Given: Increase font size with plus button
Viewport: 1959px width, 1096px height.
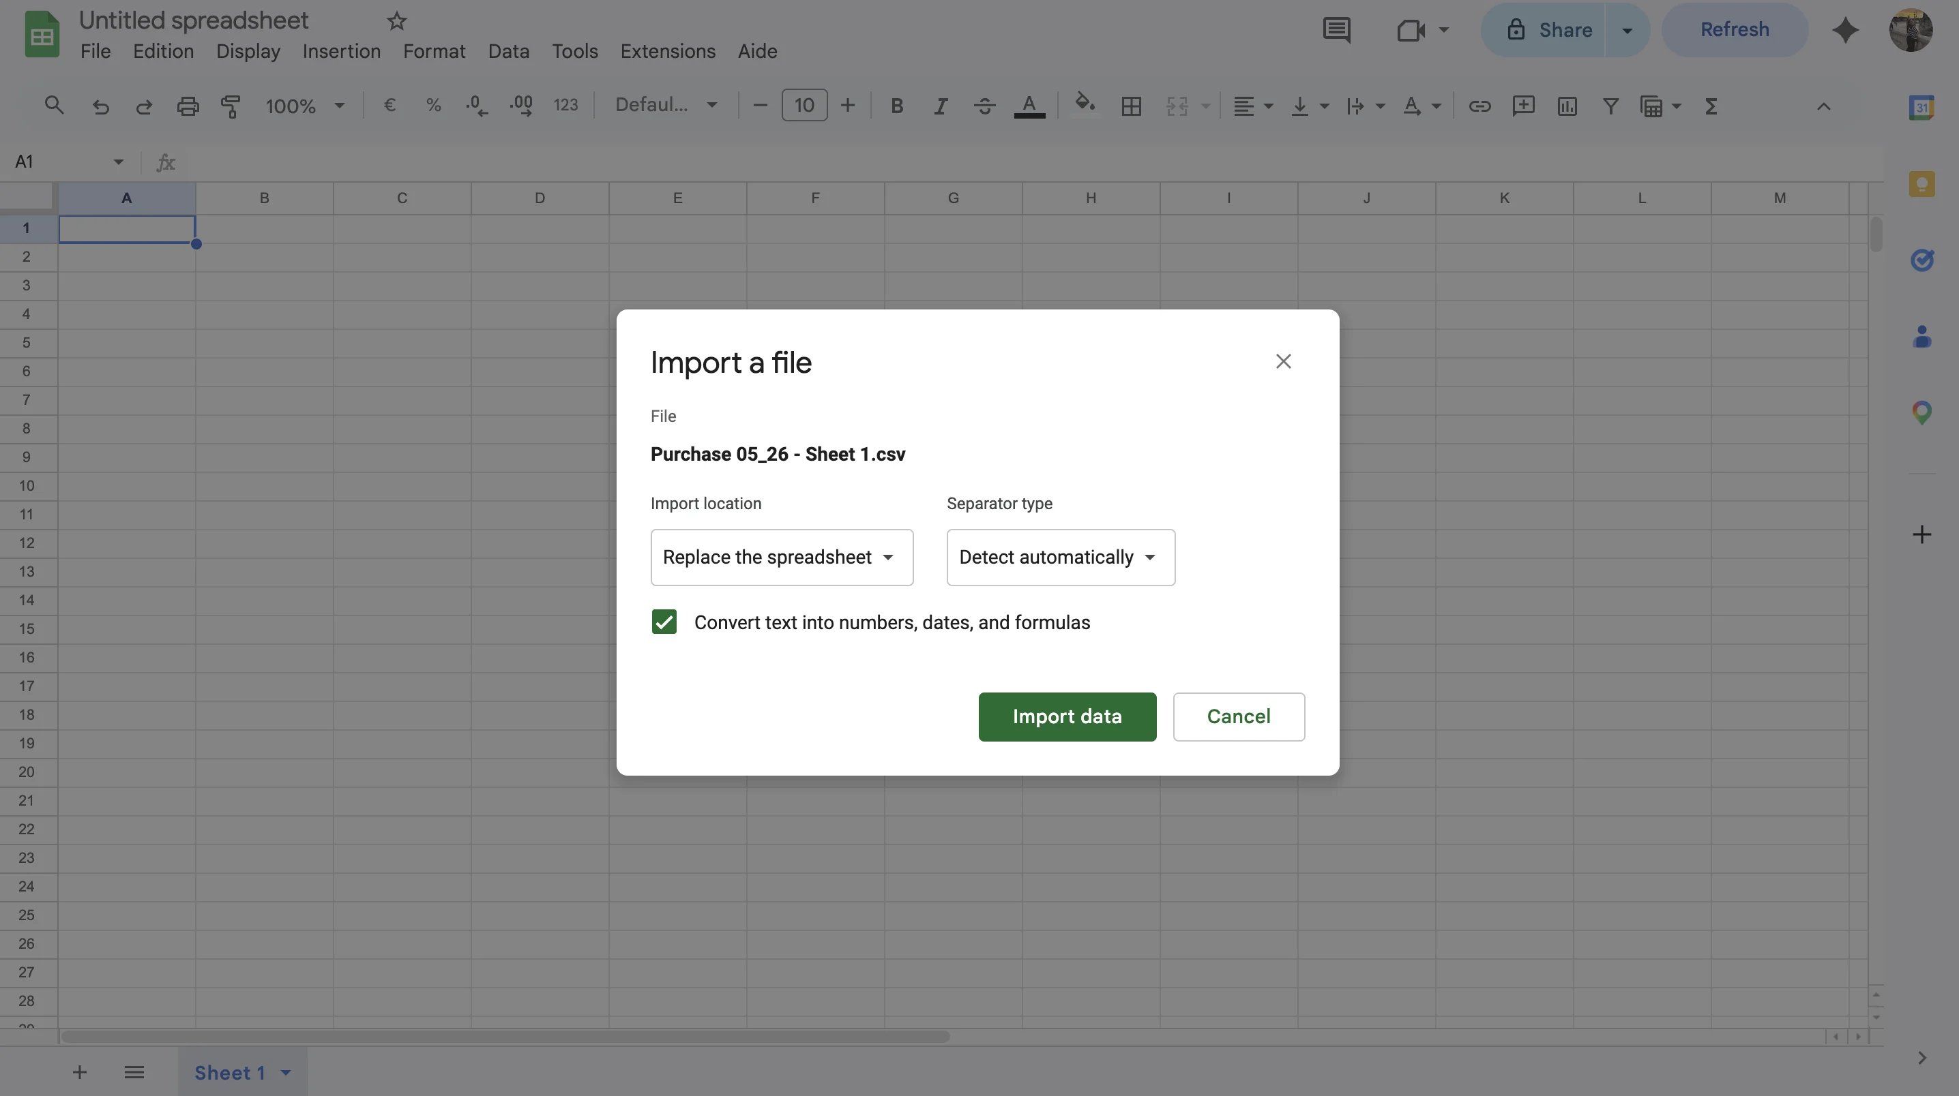Looking at the screenshot, I should pos(848,105).
